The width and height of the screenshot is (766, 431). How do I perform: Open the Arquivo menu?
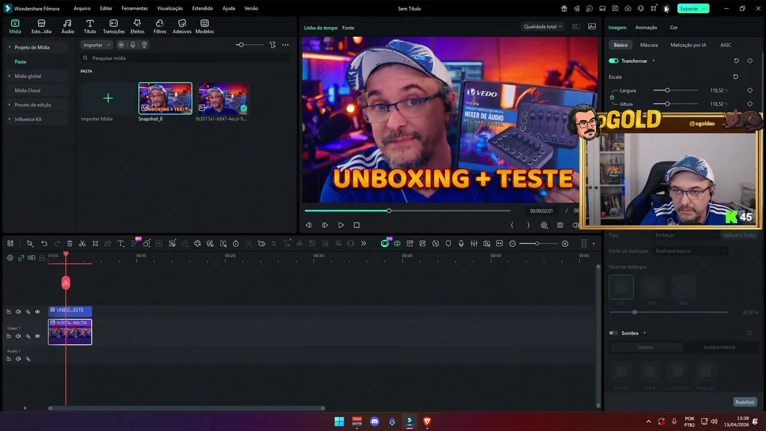(x=82, y=8)
